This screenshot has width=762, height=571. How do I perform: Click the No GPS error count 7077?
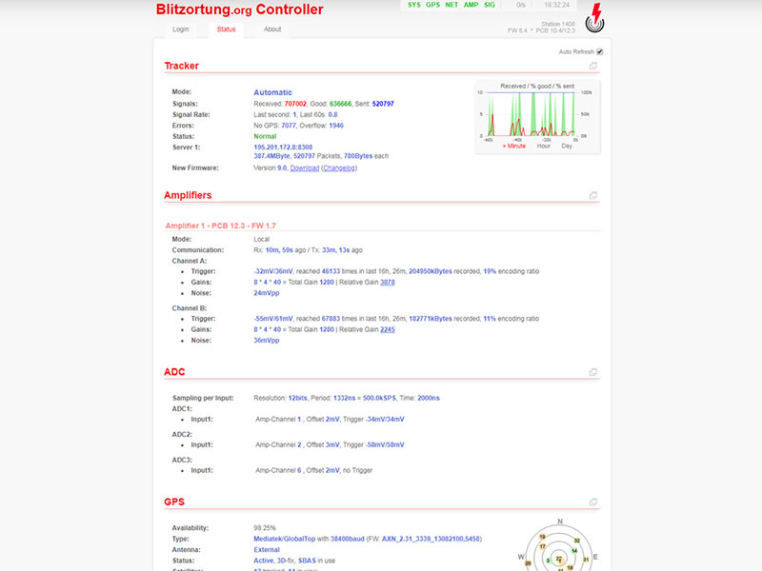289,126
